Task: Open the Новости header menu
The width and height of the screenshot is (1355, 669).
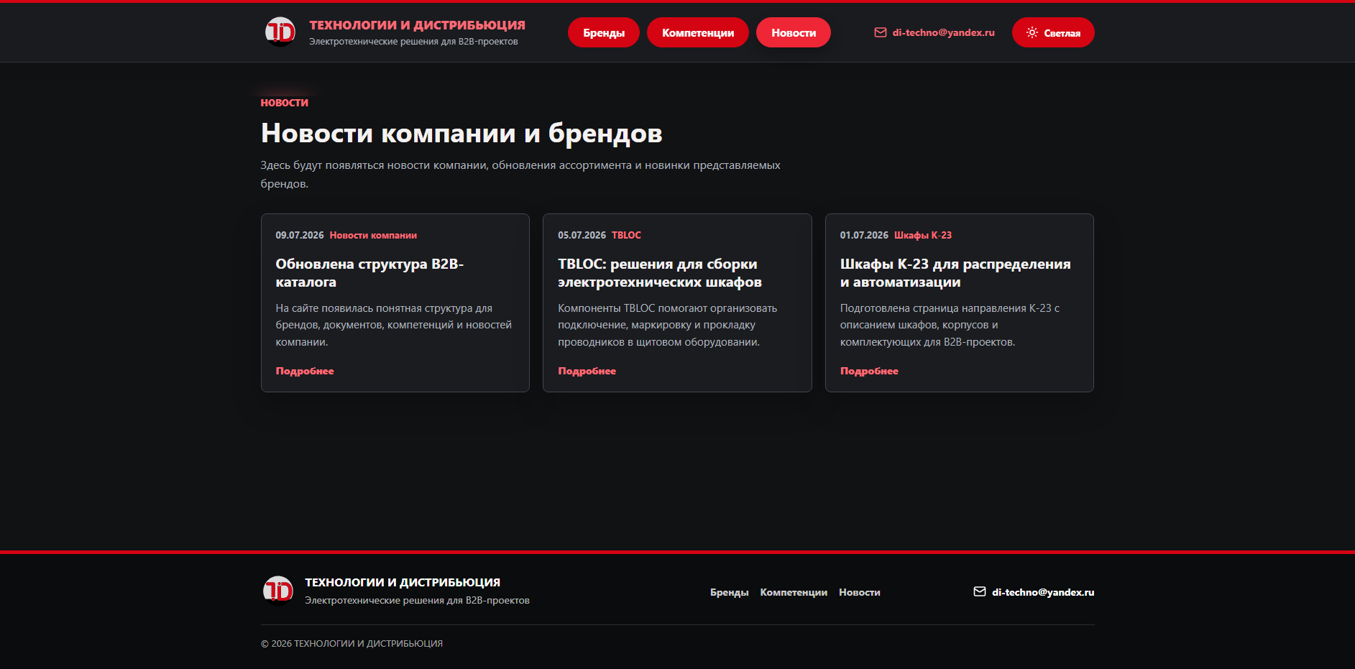Action: click(x=794, y=32)
